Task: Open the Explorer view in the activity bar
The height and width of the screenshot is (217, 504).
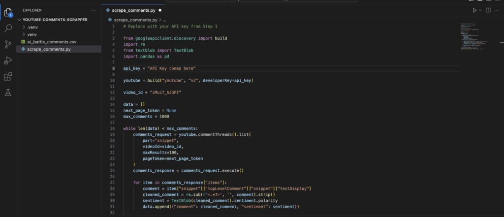Action: [8, 13]
